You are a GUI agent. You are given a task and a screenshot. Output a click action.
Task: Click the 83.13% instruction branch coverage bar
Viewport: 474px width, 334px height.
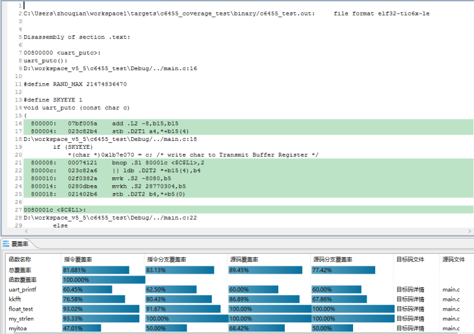pos(179,270)
